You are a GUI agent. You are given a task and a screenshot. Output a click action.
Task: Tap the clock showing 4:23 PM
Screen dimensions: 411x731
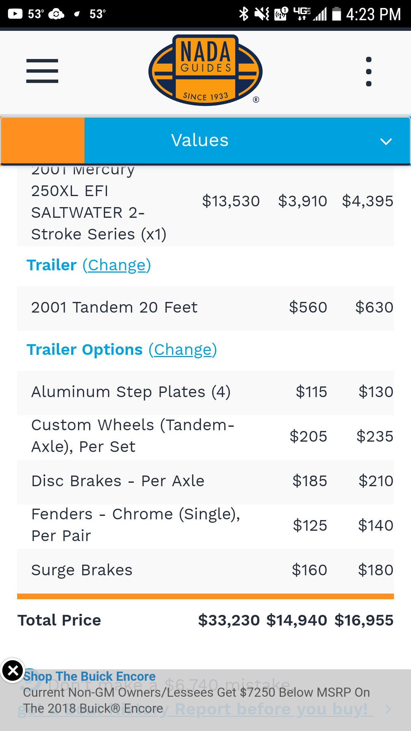point(373,14)
